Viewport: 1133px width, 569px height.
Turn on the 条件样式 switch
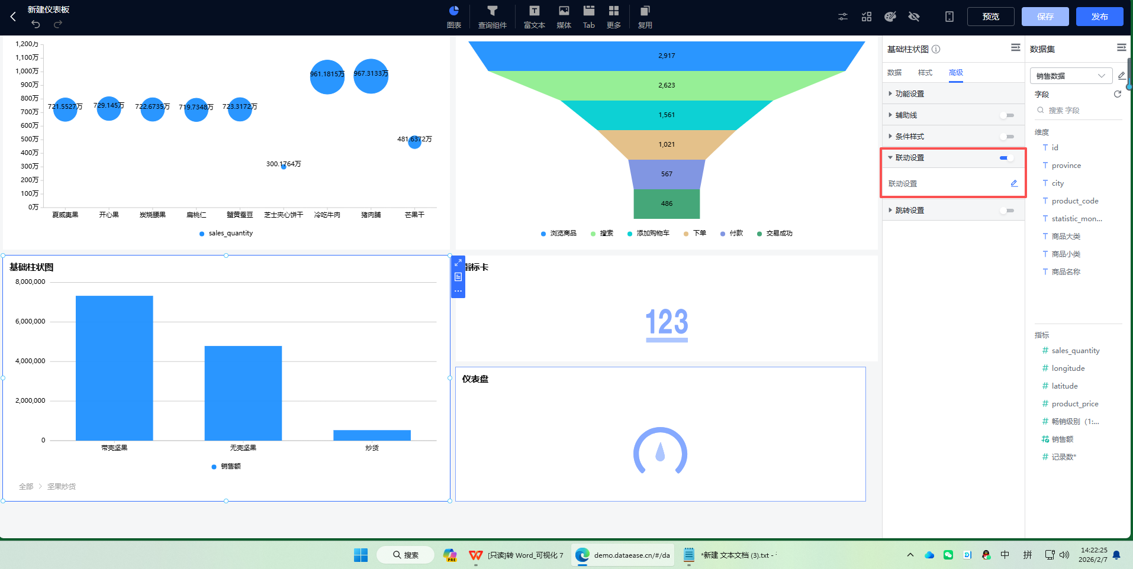tap(1008, 137)
